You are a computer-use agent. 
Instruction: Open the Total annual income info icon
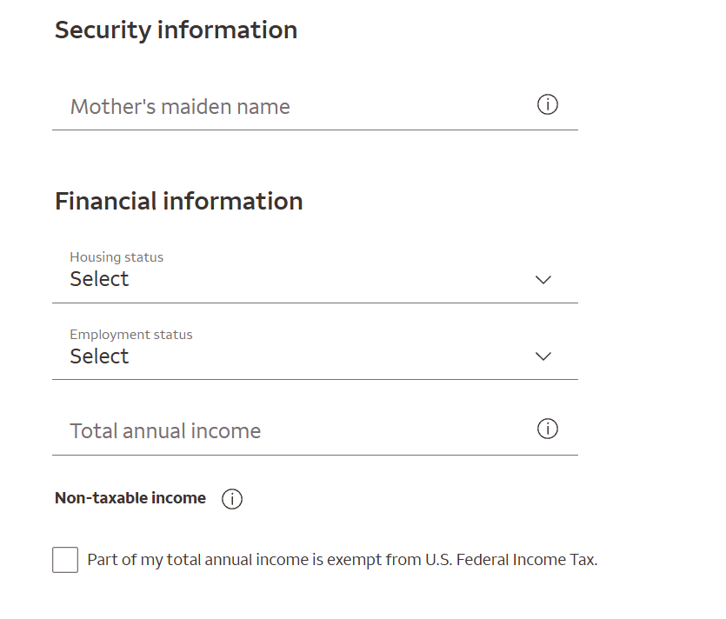point(548,429)
